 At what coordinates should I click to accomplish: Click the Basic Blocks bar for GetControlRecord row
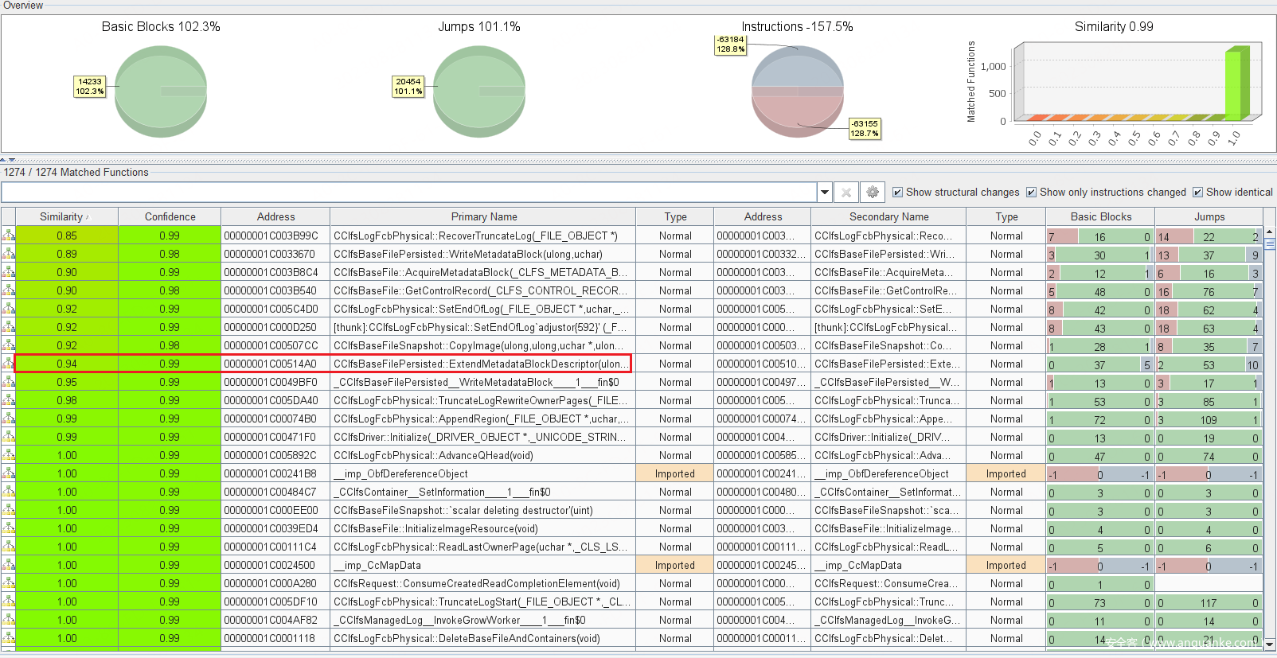tap(1099, 291)
